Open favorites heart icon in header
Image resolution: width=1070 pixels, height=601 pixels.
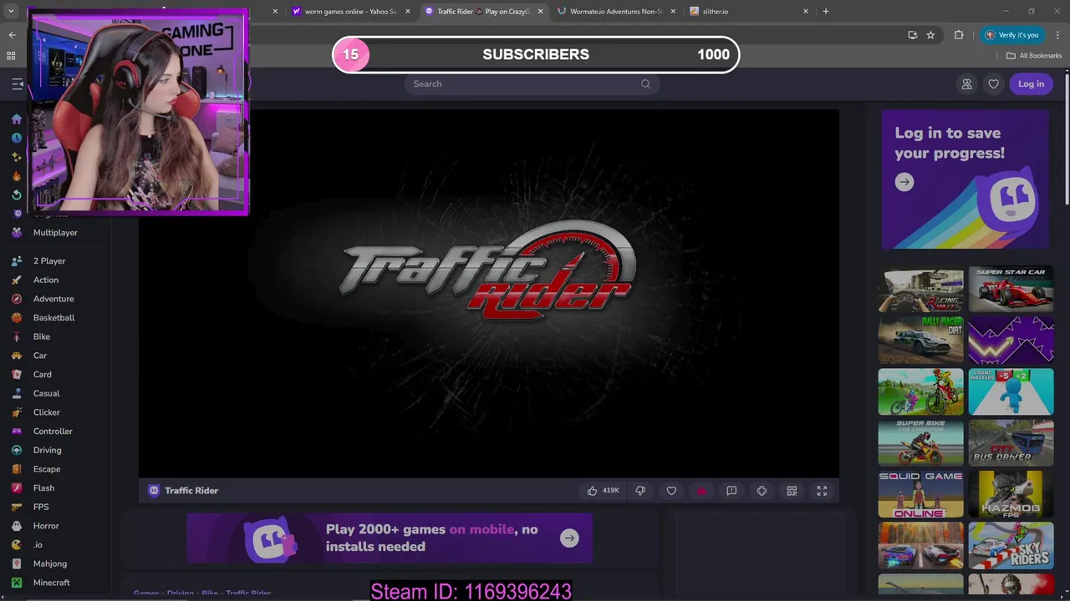pyautogui.click(x=993, y=83)
